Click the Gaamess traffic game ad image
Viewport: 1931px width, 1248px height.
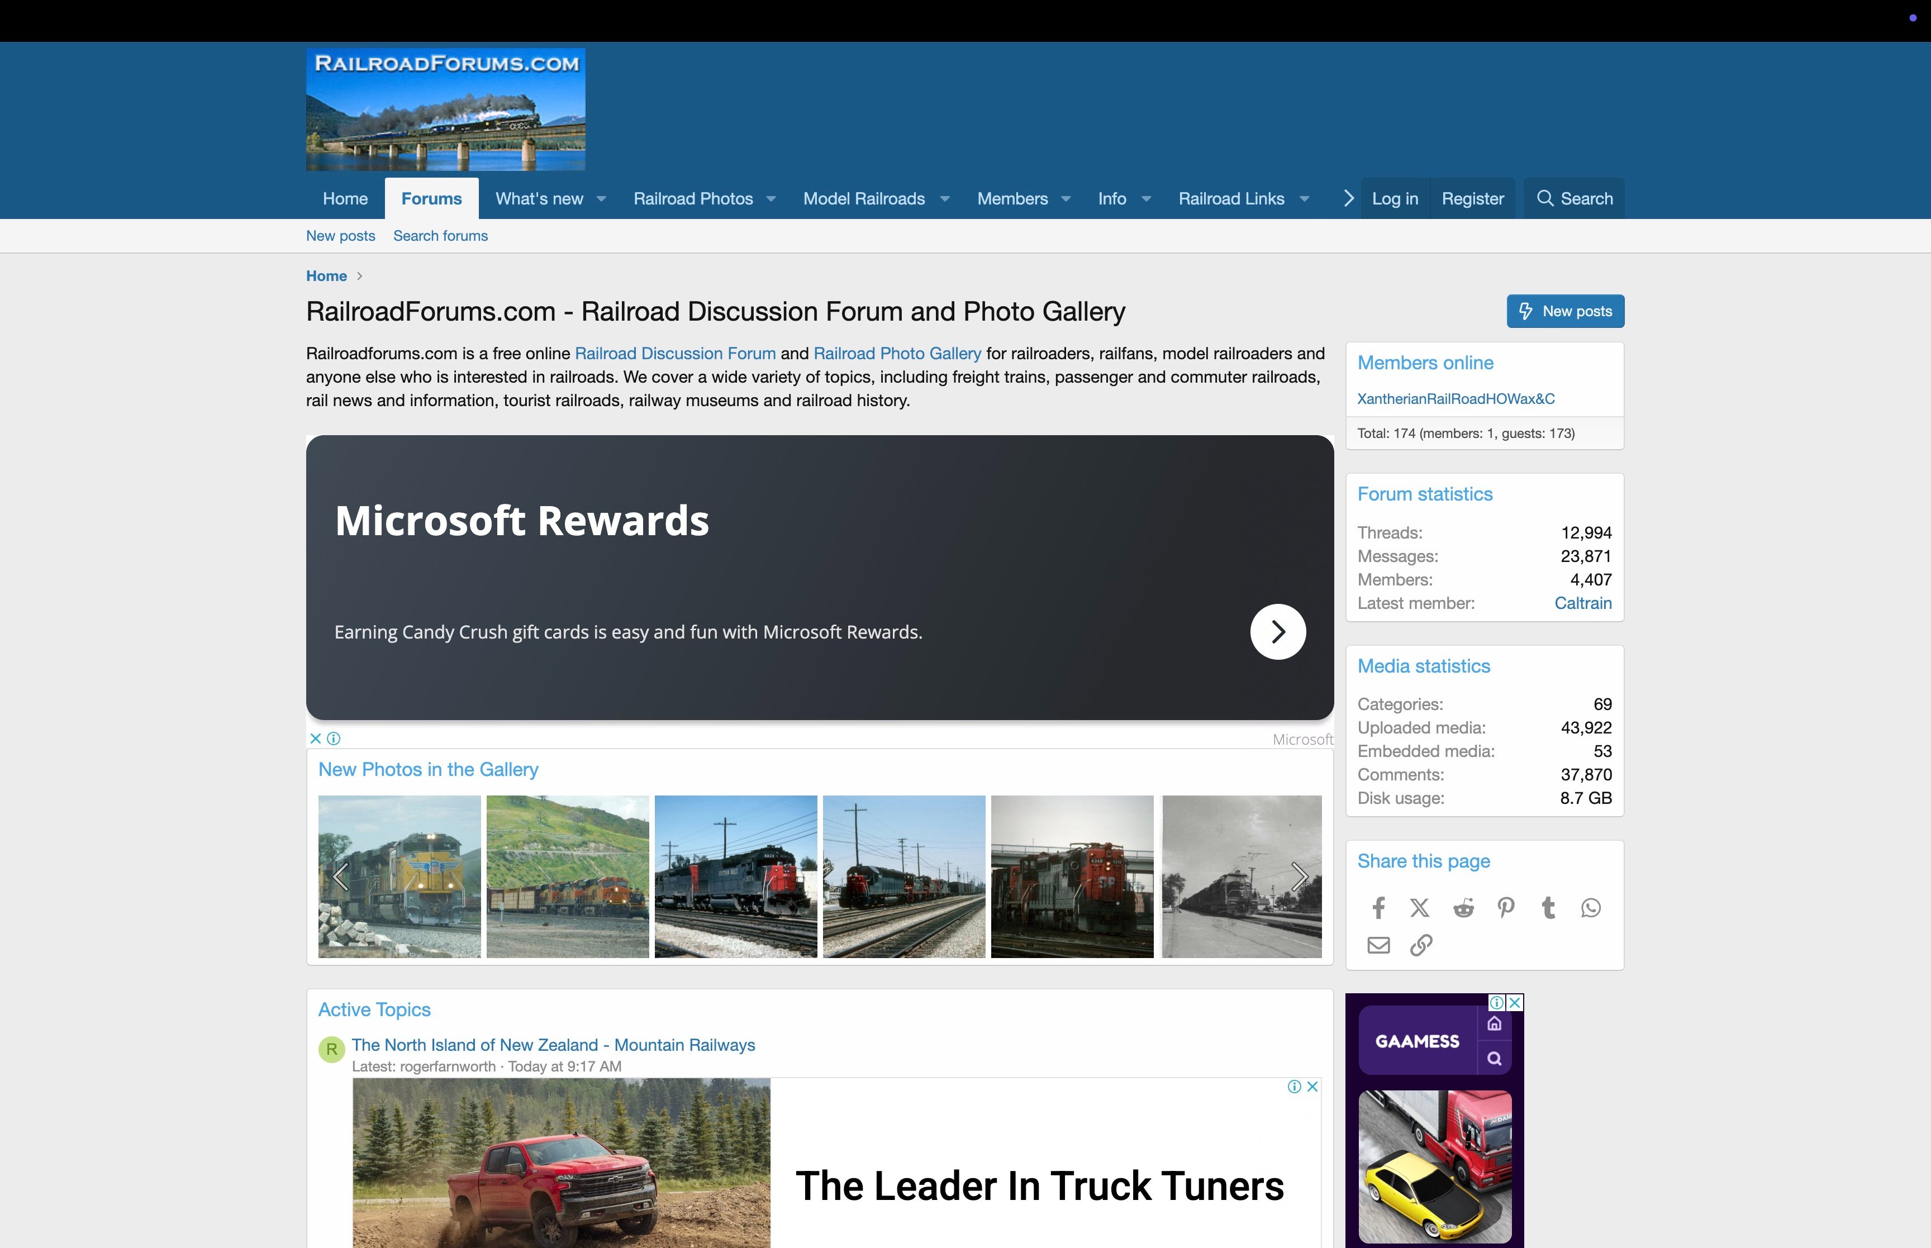pos(1435,1167)
